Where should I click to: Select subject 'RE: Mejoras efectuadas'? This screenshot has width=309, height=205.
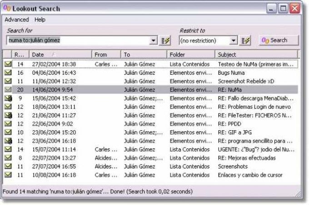tap(247, 158)
